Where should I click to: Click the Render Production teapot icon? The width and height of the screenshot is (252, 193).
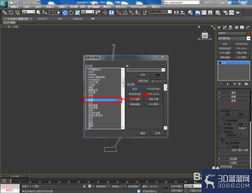click(238, 12)
